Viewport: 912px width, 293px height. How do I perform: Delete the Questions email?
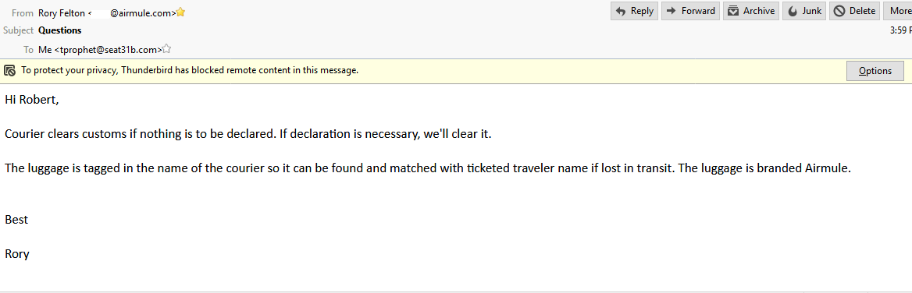tap(854, 11)
